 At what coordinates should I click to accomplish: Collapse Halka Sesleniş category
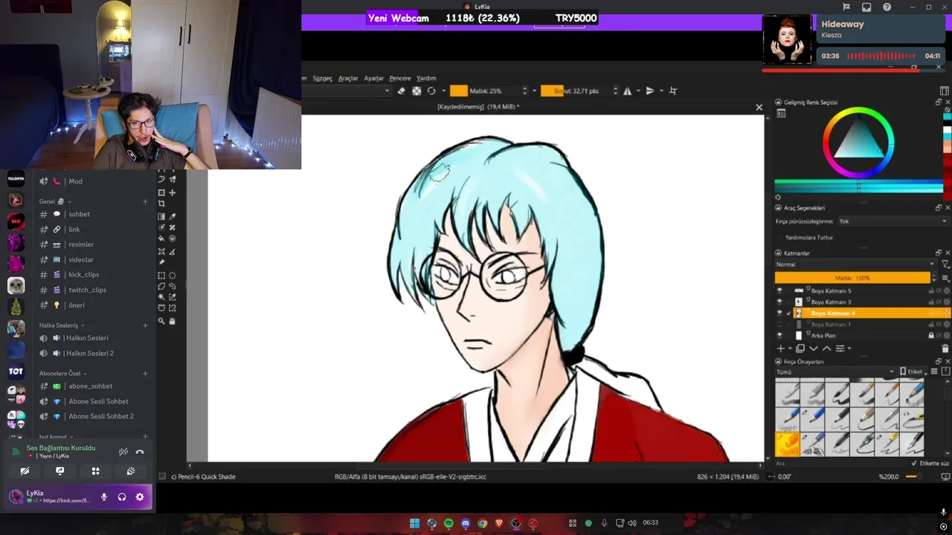[x=62, y=325]
